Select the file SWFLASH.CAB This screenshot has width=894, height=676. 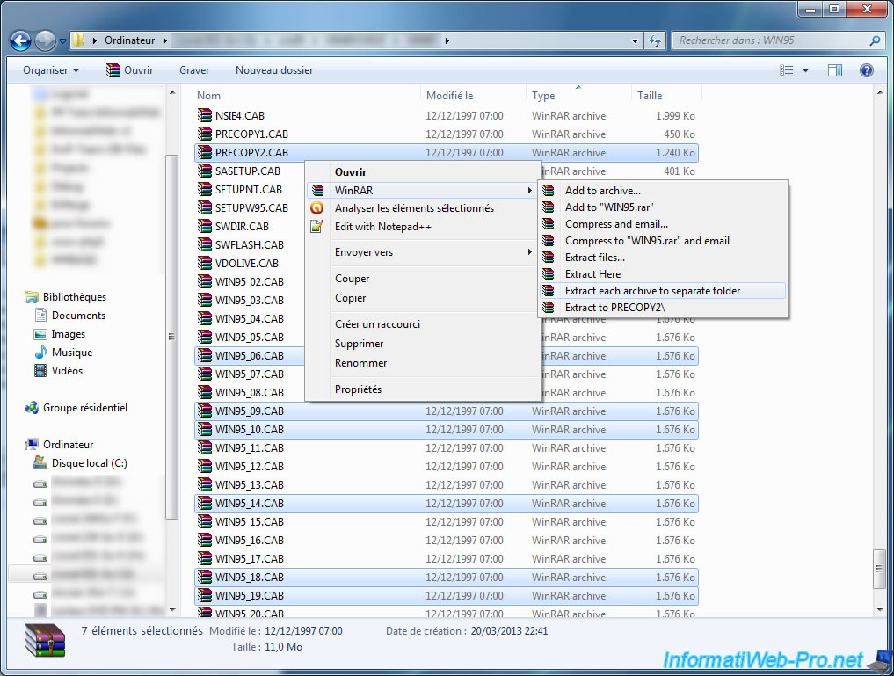point(250,244)
